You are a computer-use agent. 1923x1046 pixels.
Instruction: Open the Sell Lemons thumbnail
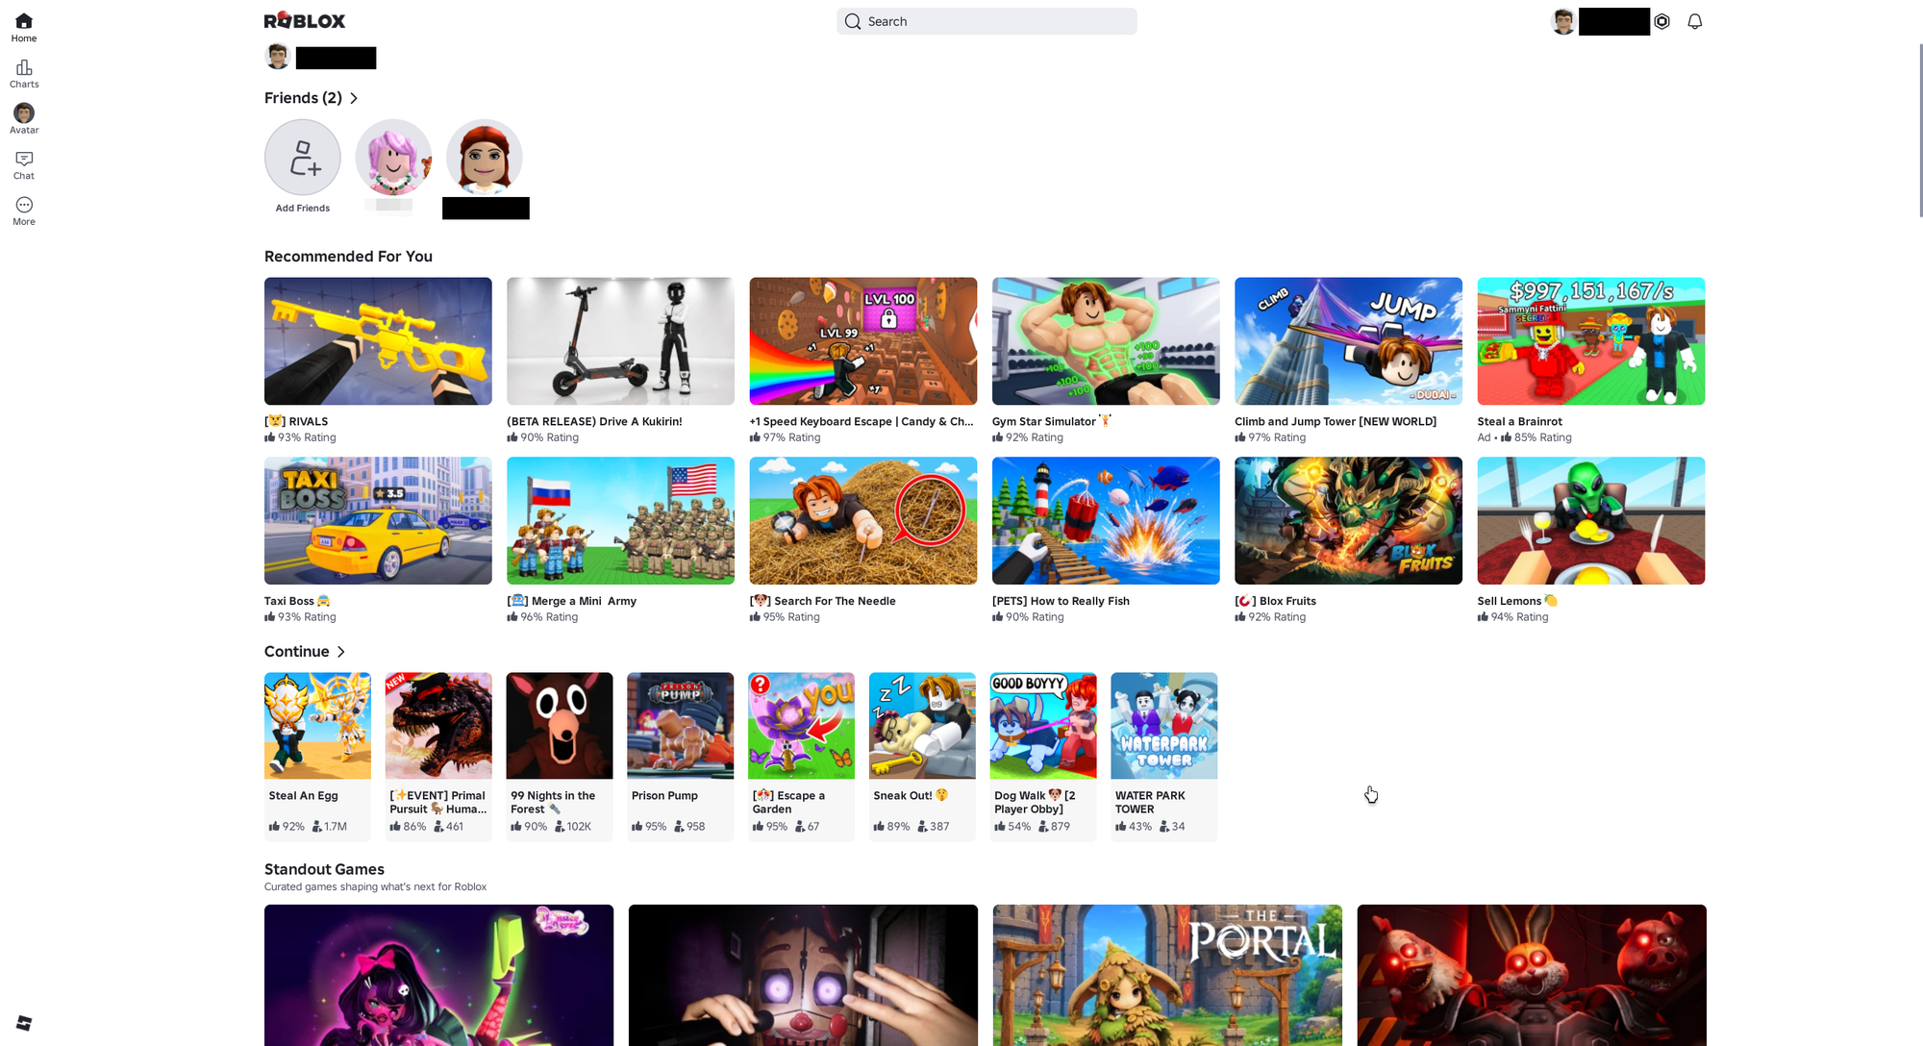pos(1591,520)
